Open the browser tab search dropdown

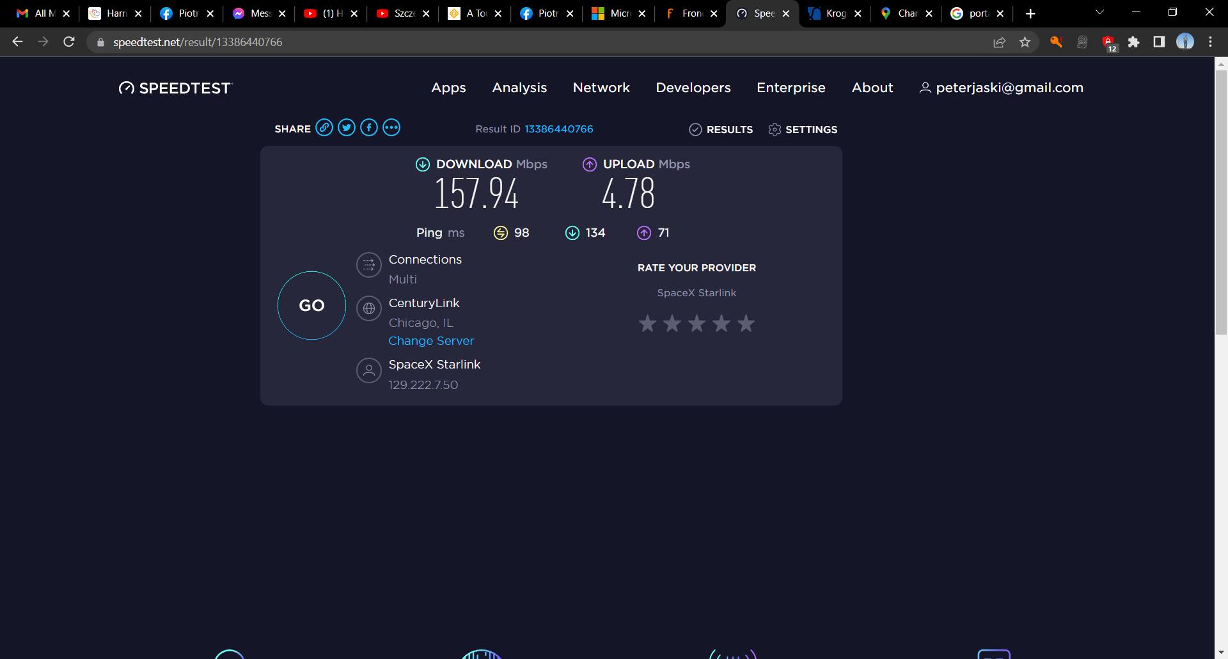click(x=1099, y=12)
